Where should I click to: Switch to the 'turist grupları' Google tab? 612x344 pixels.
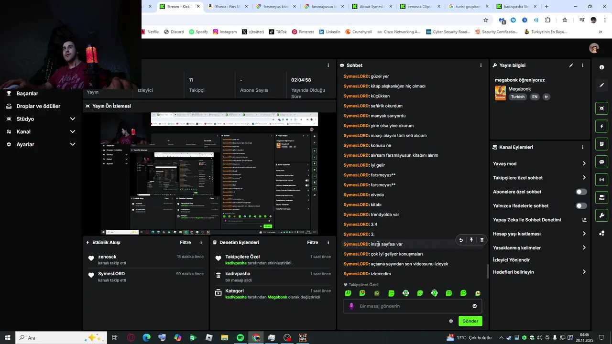[x=468, y=7]
